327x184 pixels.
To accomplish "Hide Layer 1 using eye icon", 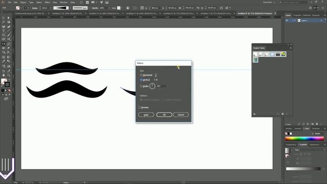I will pyautogui.click(x=287, y=20).
